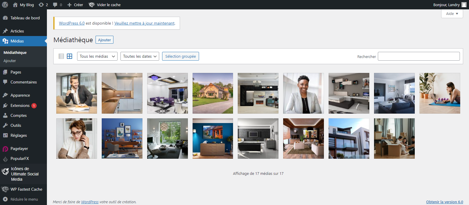Viewport: 469px width, 205px height.
Task: Click the Créer plus icon
Action: [x=69, y=5]
